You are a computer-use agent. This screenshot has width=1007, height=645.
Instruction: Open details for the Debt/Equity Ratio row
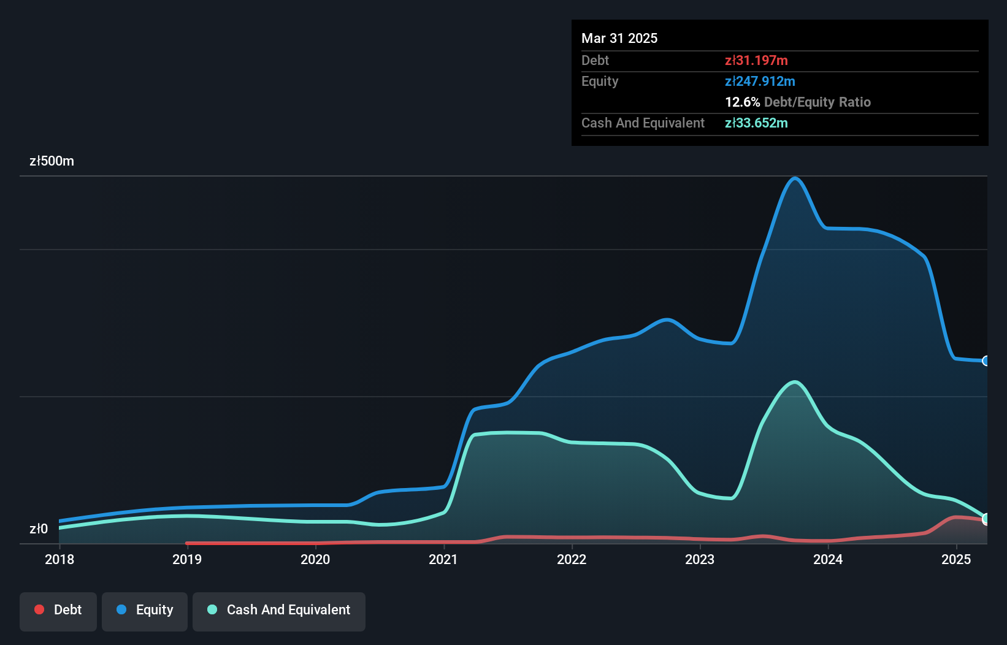797,102
